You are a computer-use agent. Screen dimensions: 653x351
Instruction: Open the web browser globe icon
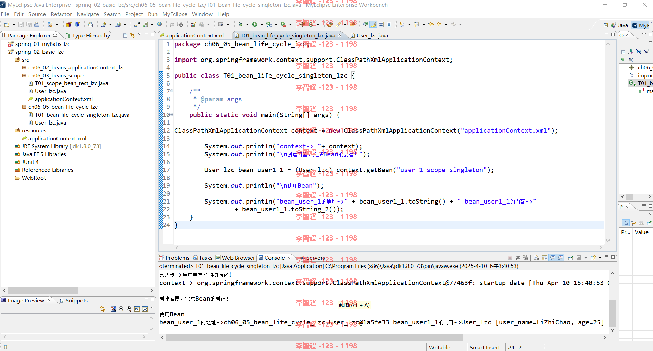(x=159, y=24)
